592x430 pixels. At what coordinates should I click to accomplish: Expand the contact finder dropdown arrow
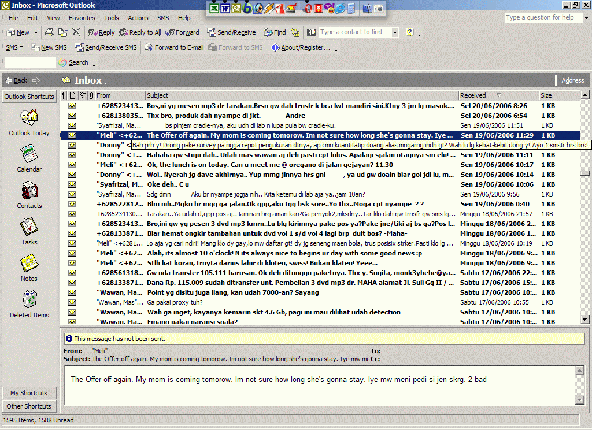(395, 32)
